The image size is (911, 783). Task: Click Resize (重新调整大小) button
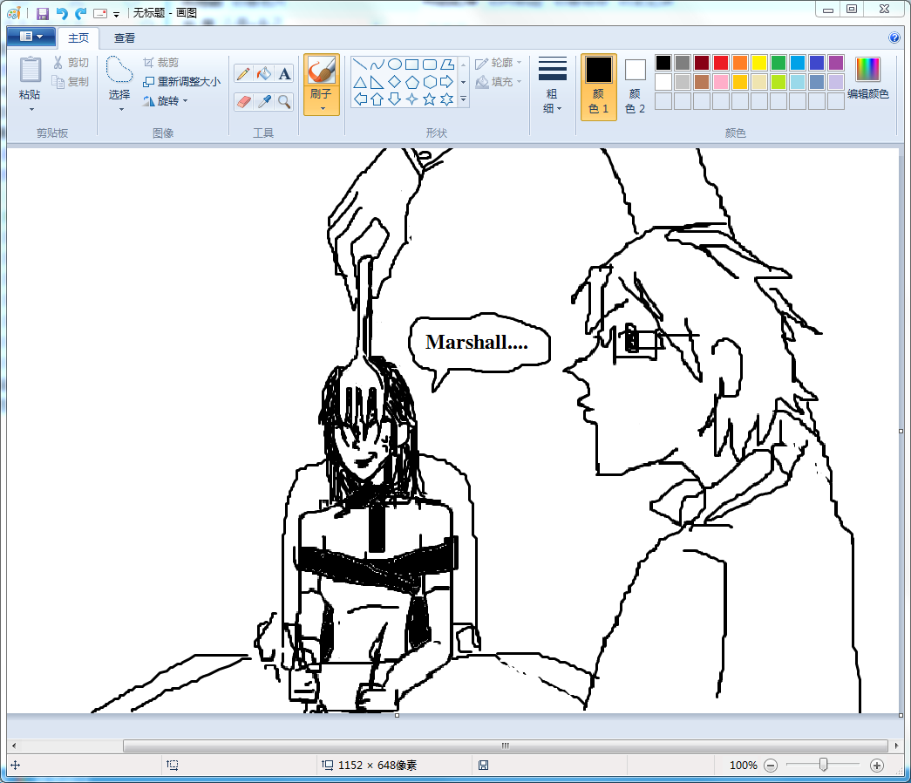coord(182,82)
